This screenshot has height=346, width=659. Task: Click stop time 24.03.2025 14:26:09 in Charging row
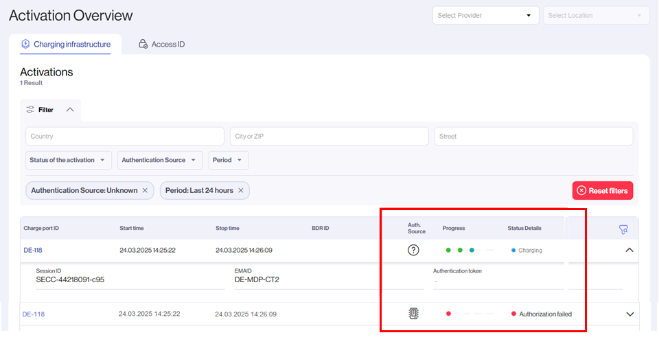point(244,250)
